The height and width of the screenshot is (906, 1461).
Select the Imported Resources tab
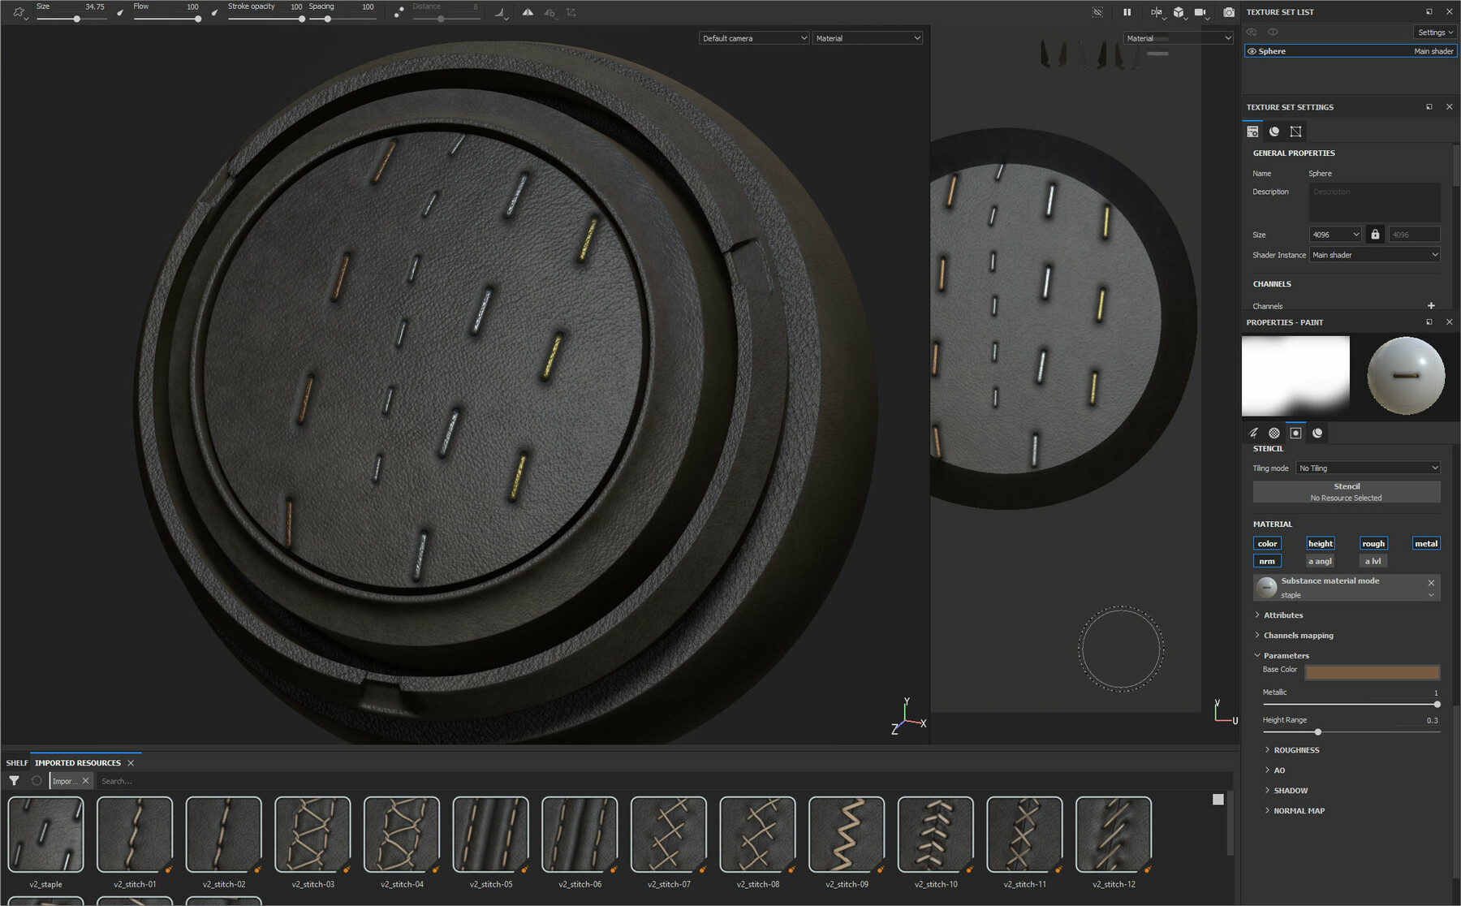click(77, 763)
